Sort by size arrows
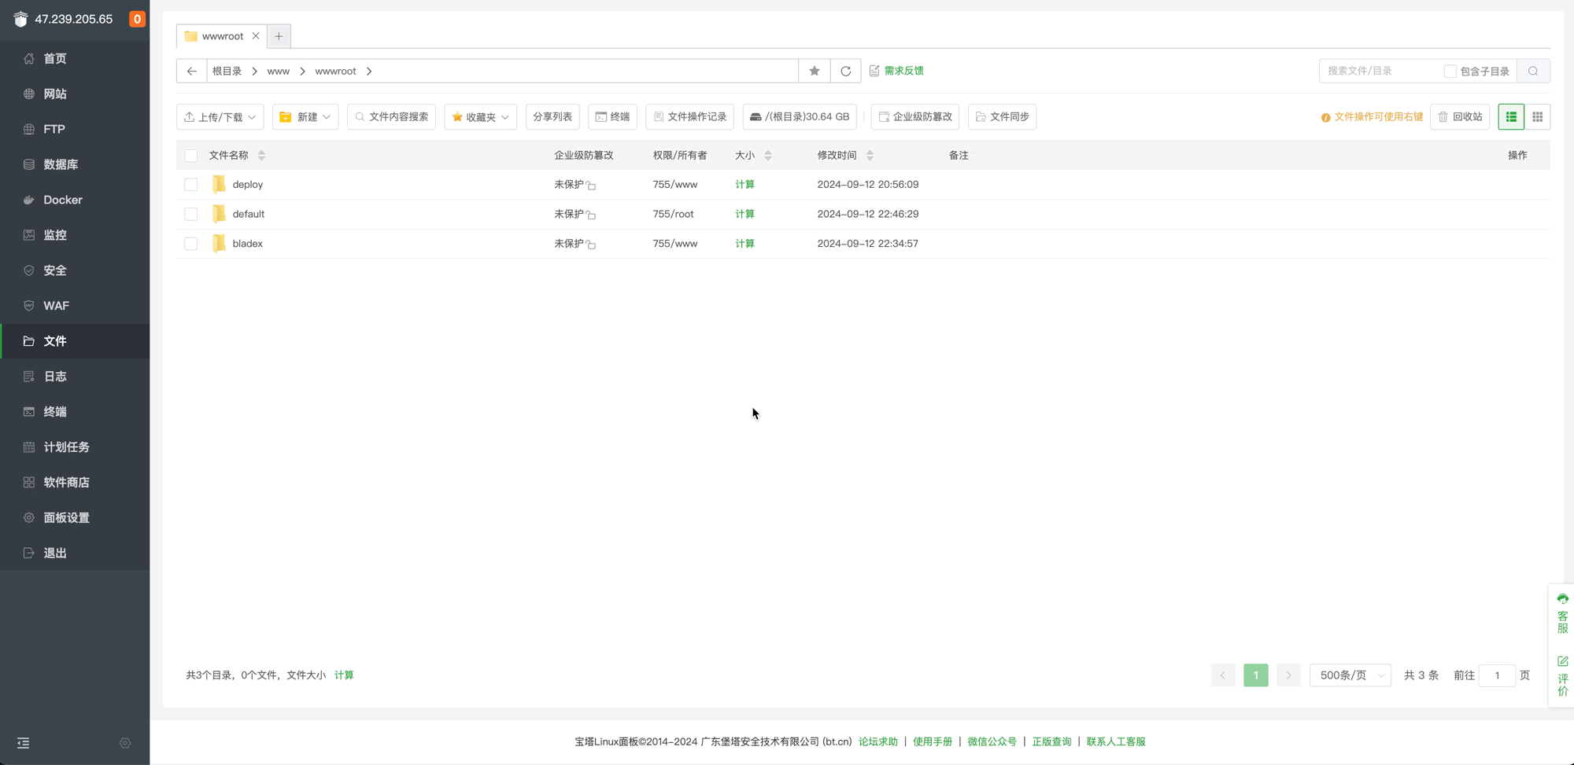Image resolution: width=1574 pixels, height=765 pixels. 768,156
